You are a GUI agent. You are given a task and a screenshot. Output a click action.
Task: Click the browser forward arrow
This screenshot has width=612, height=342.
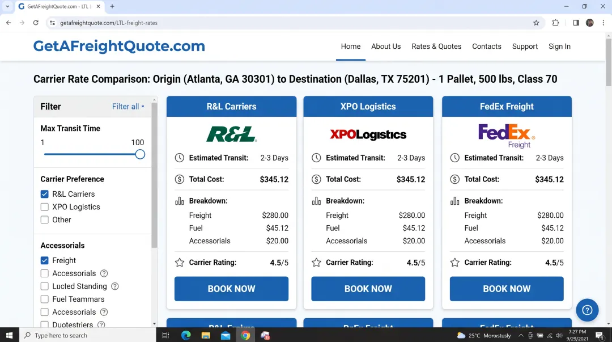click(22, 23)
